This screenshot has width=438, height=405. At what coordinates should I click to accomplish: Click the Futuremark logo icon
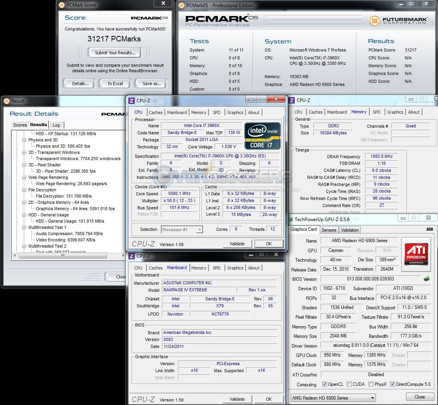pos(375,21)
